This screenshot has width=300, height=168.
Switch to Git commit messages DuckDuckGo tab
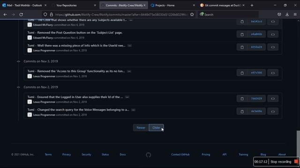tap(222, 5)
